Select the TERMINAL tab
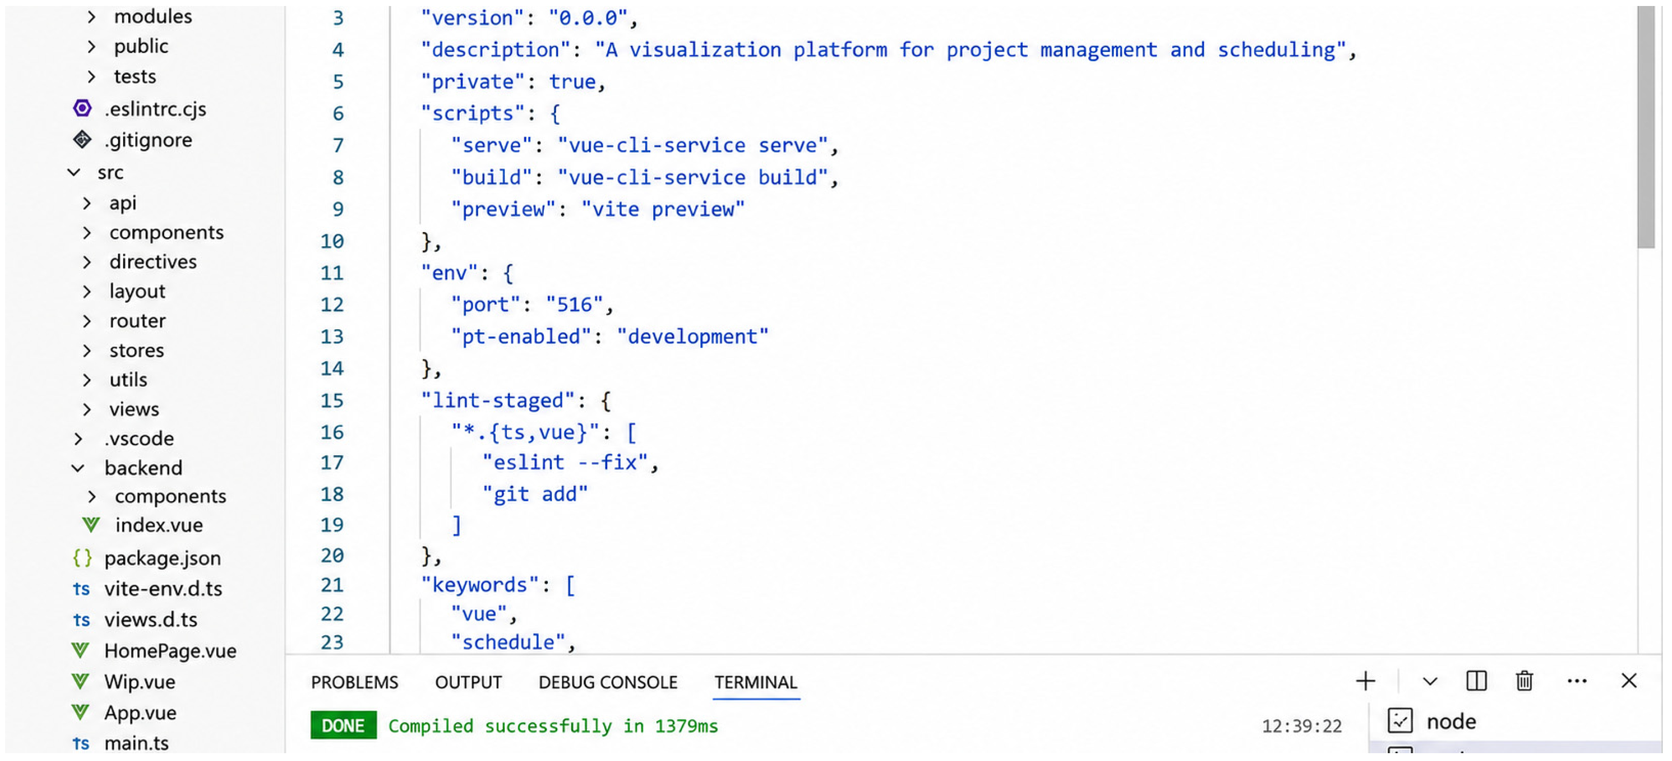The width and height of the screenshot is (1672, 761). click(x=756, y=683)
